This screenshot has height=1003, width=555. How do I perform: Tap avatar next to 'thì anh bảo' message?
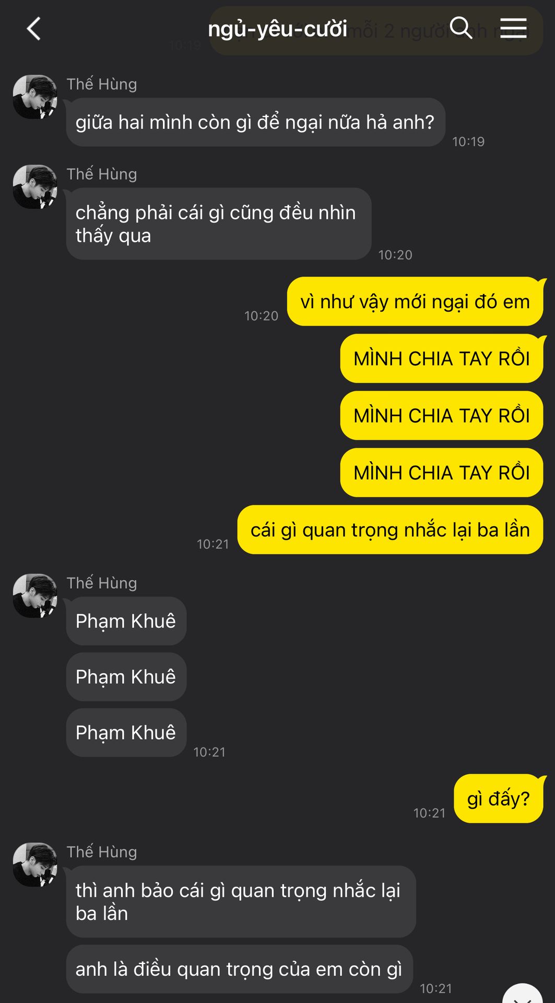pyautogui.click(x=35, y=865)
